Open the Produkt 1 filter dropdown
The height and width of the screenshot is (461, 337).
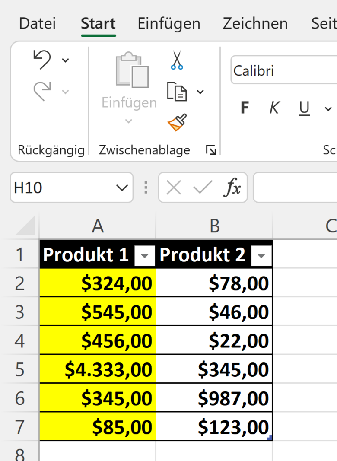click(x=144, y=256)
